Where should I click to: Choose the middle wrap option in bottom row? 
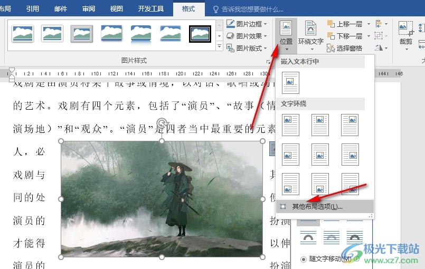coord(332,237)
